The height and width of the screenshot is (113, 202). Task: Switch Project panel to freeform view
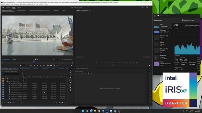click(x=11, y=103)
